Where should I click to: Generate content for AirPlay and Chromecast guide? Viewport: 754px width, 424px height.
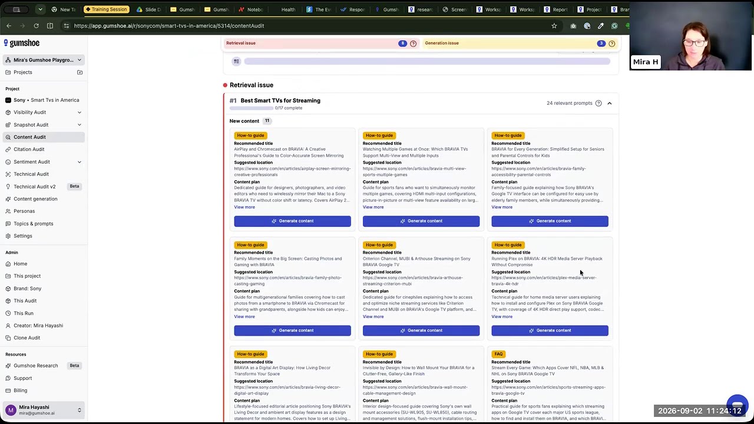click(292, 221)
